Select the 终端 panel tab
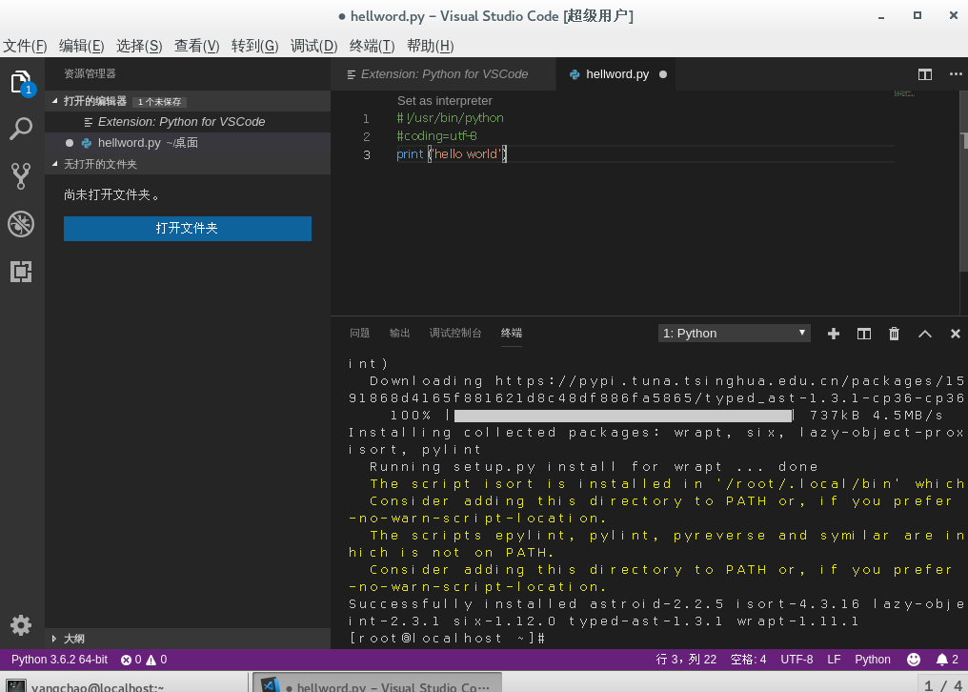The width and height of the screenshot is (968, 692). pos(512,333)
